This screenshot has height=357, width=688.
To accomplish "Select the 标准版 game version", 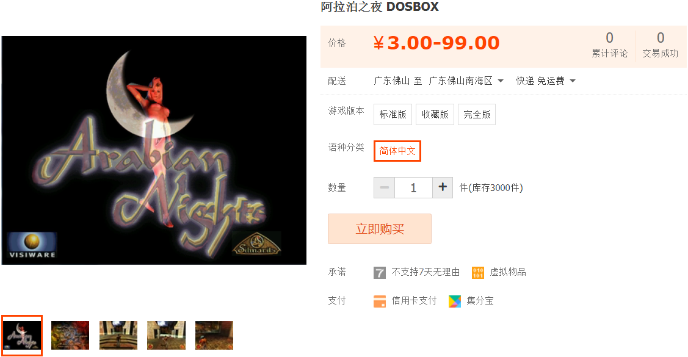I will point(393,115).
